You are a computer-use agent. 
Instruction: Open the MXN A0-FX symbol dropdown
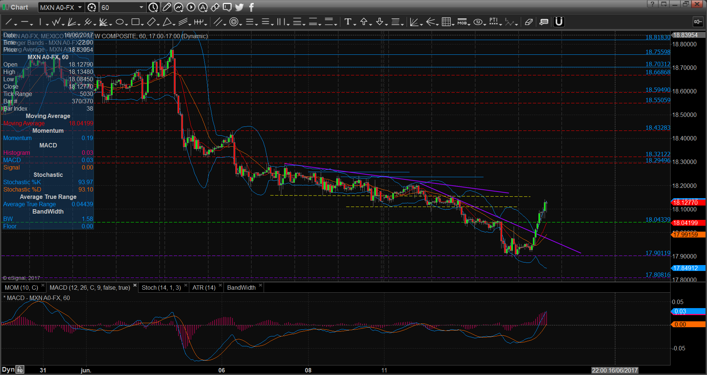coord(80,7)
